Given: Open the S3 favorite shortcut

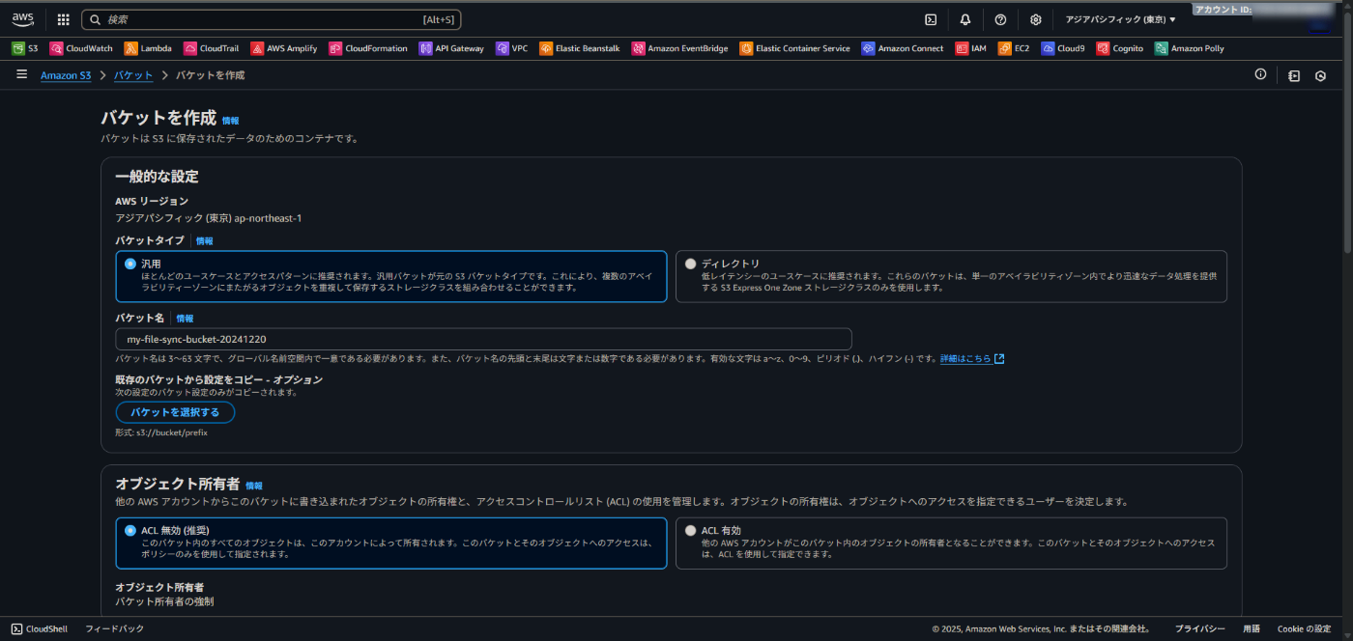Looking at the screenshot, I should pyautogui.click(x=25, y=48).
